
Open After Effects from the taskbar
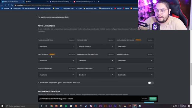110,106
